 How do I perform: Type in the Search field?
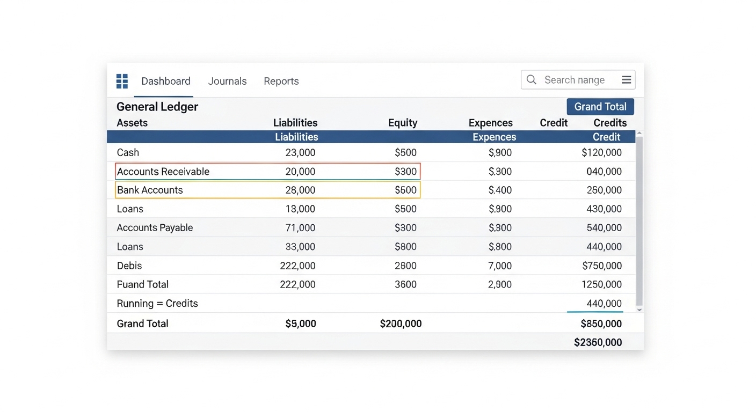click(577, 80)
